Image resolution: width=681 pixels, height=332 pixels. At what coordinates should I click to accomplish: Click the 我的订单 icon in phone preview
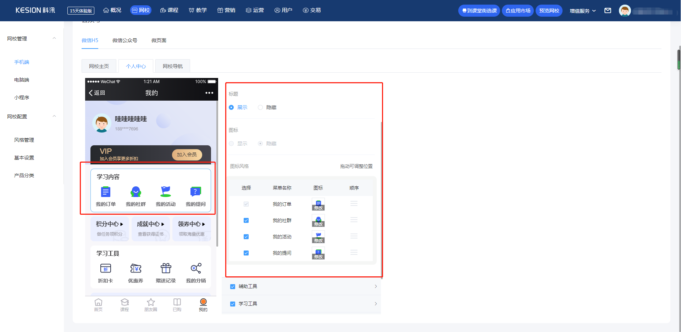106,192
